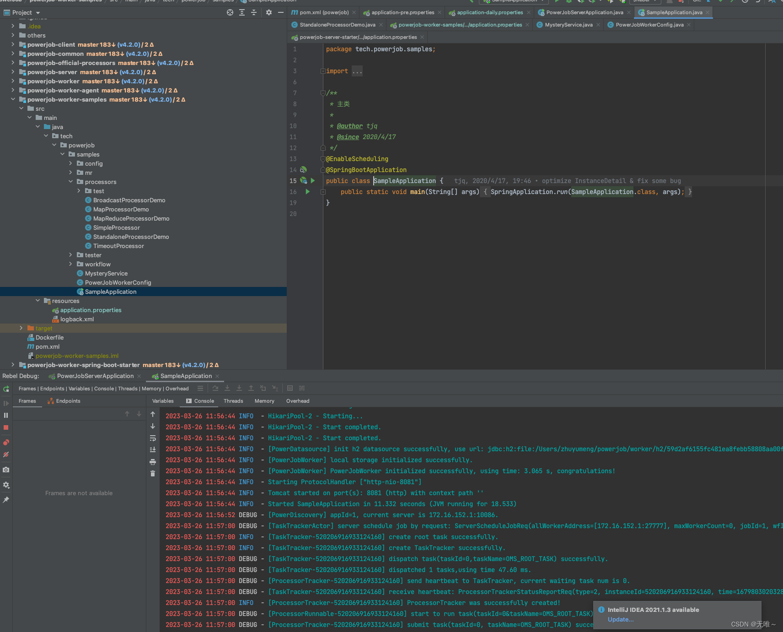The image size is (783, 632).
Task: Switch to Threads debugger tab
Action: click(233, 401)
